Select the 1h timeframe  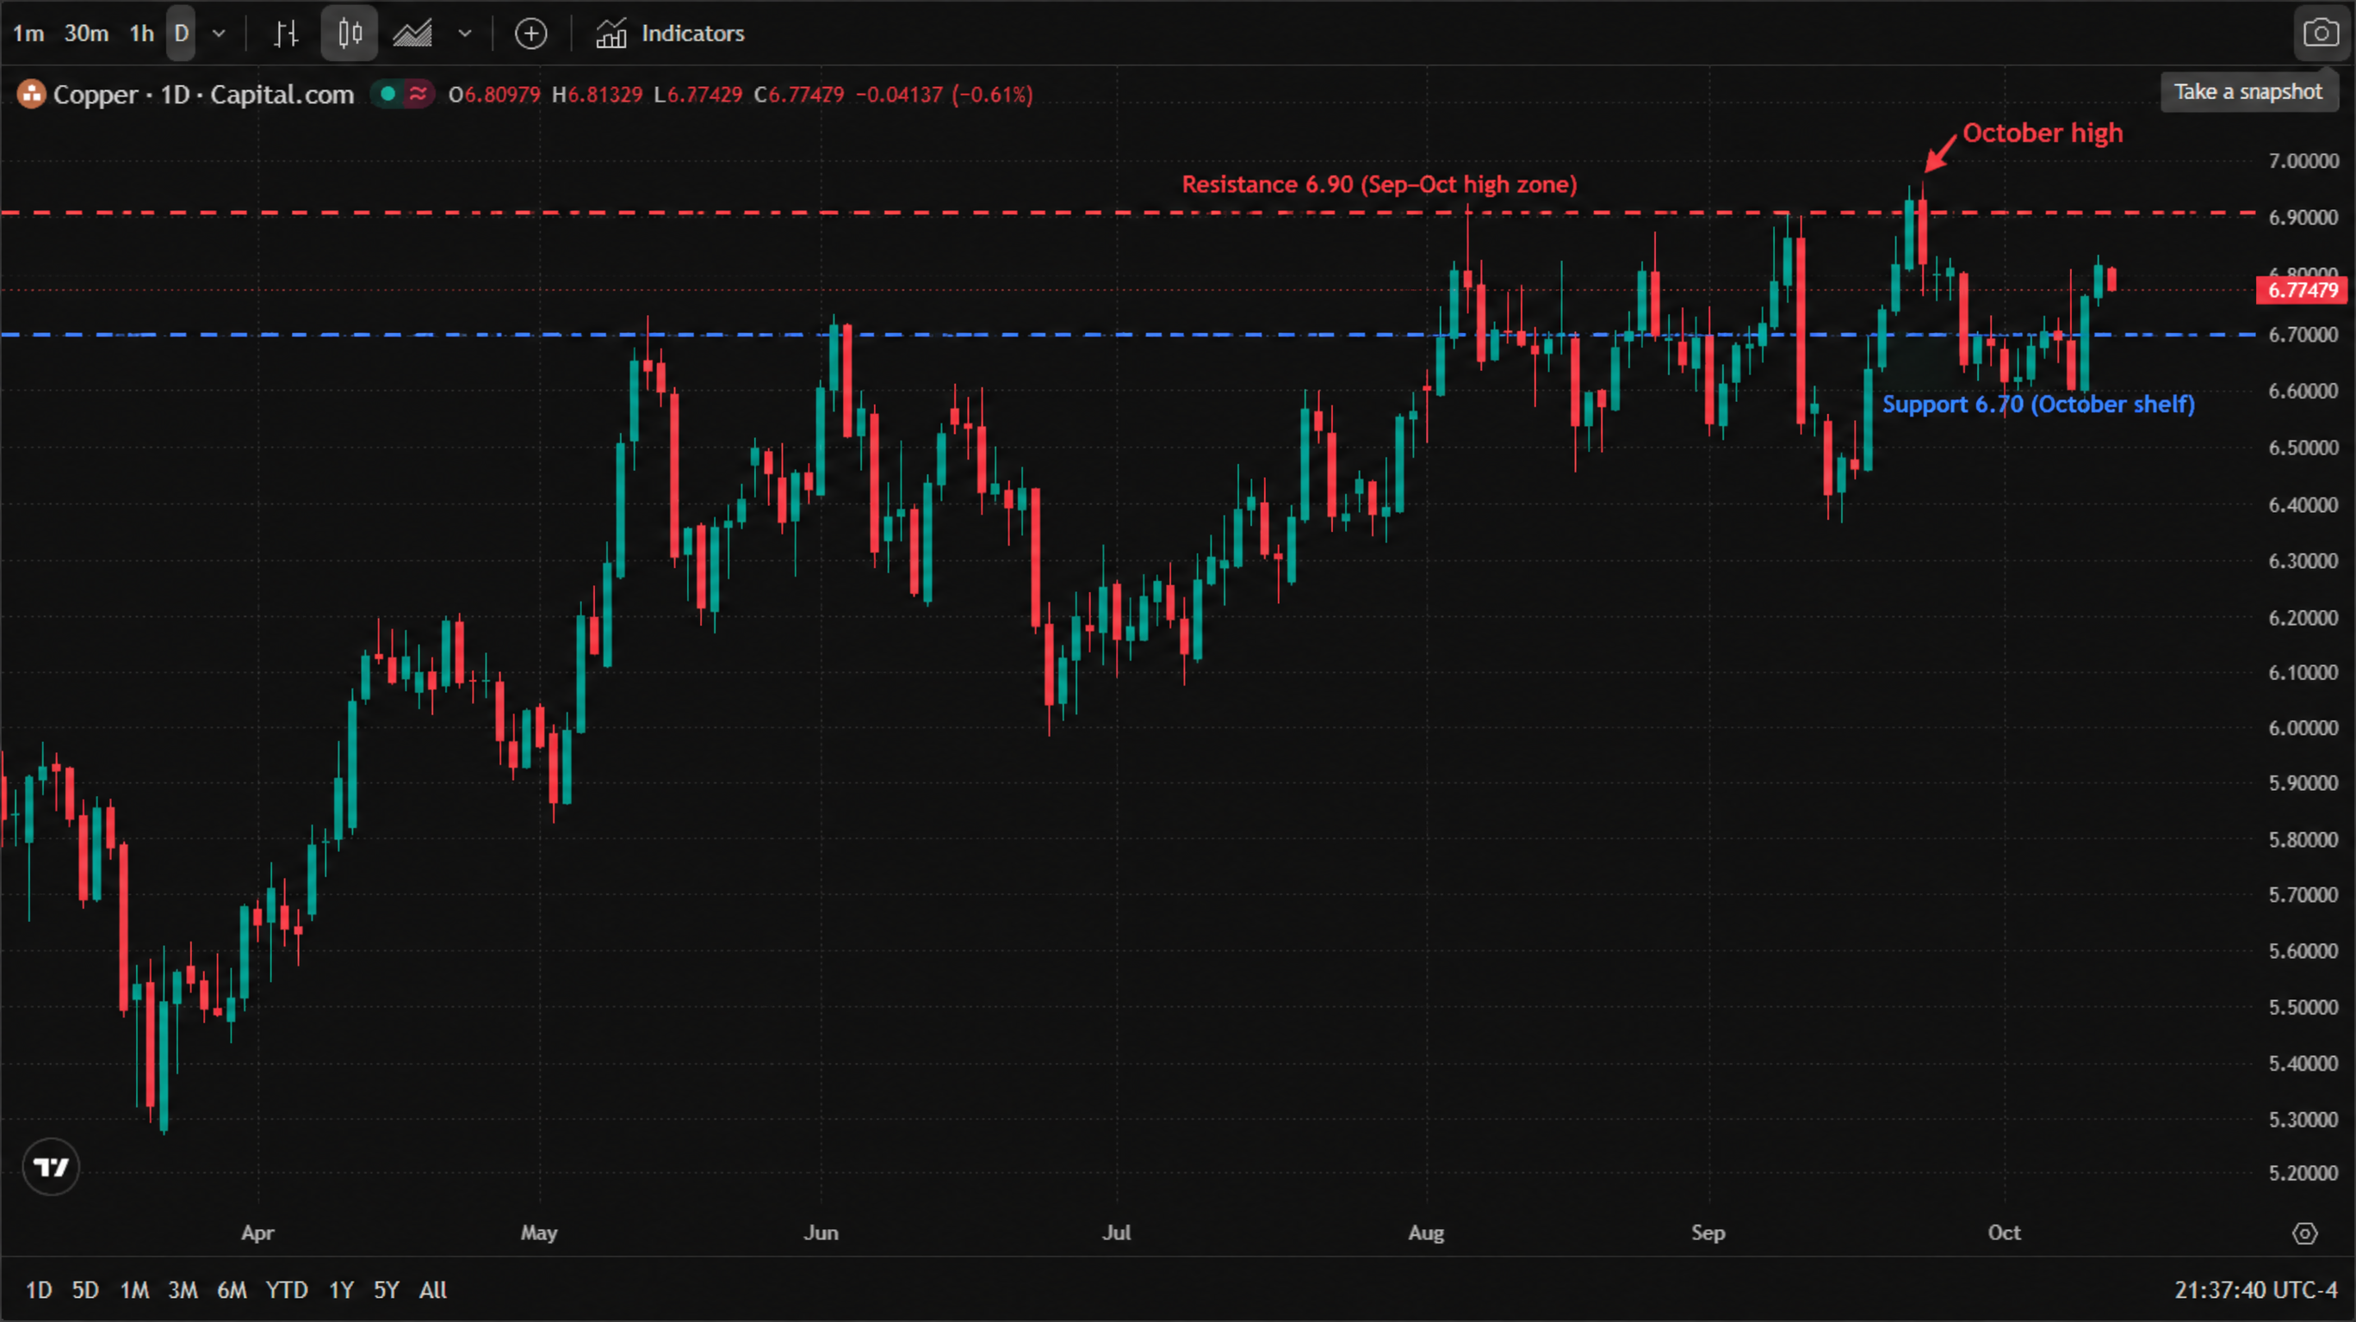click(x=142, y=34)
